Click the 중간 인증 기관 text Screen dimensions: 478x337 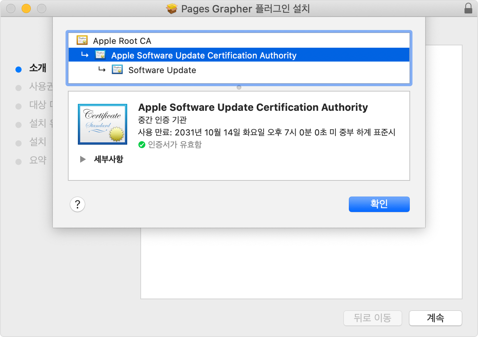[162, 120]
